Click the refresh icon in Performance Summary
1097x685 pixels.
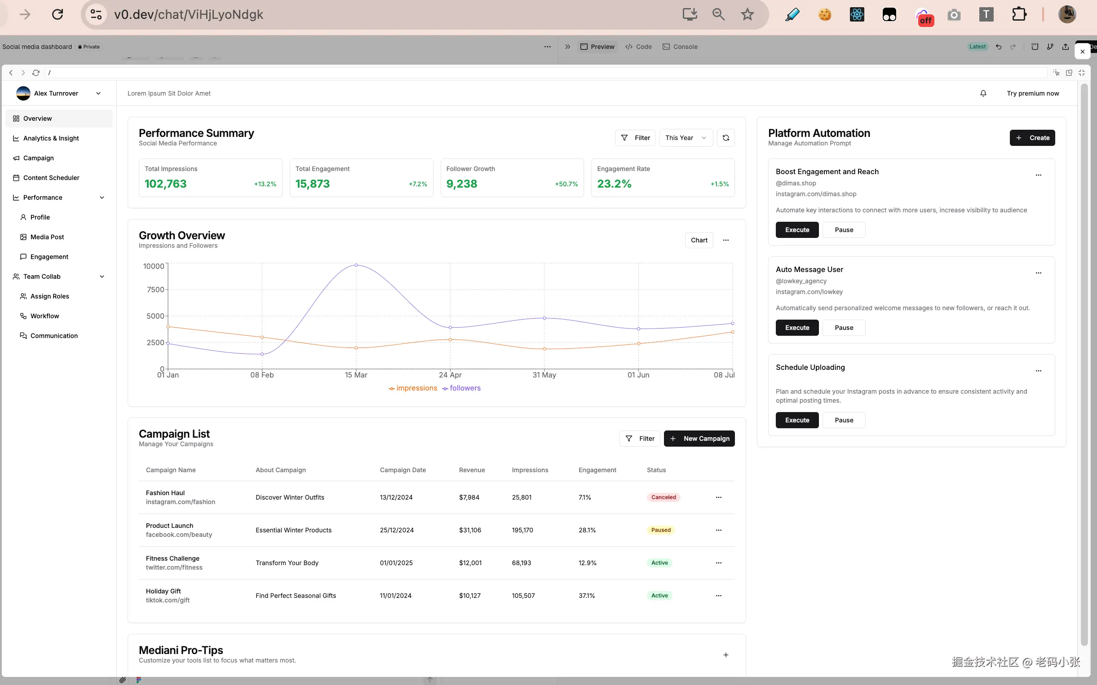point(725,138)
